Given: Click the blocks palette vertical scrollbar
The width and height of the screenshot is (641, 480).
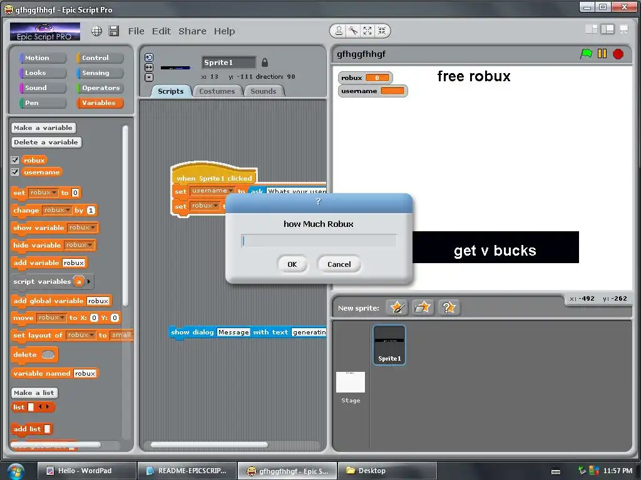Looking at the screenshot, I should pyautogui.click(x=125, y=216).
